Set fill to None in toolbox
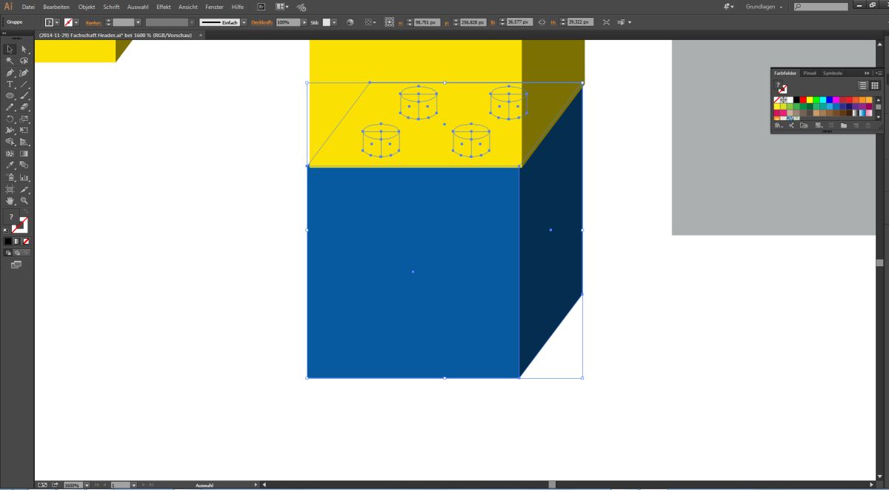Image resolution: width=889 pixels, height=490 pixels. (26, 241)
